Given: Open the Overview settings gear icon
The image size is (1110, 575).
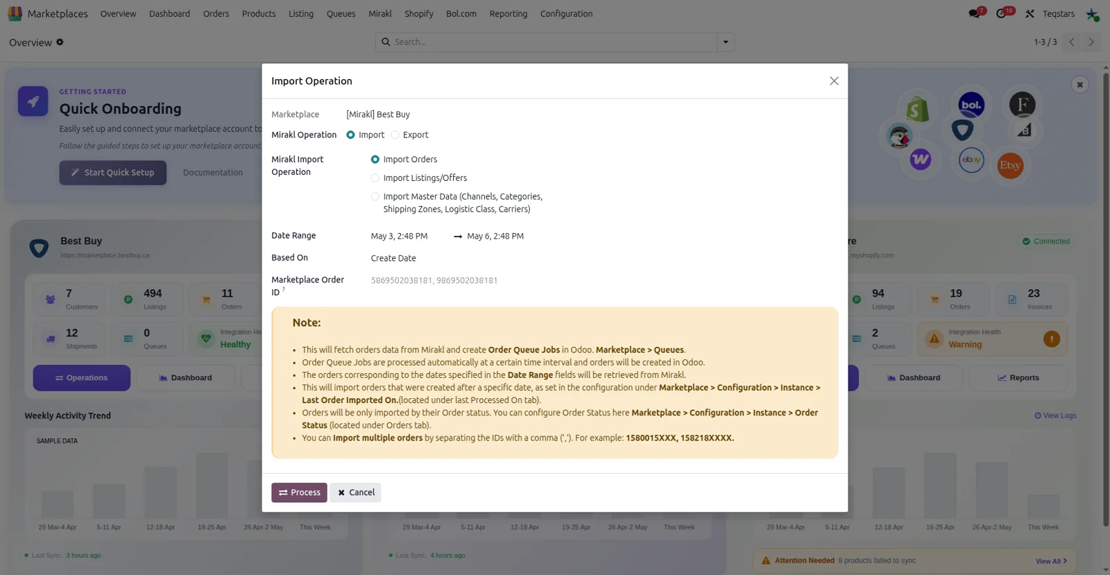Looking at the screenshot, I should (x=60, y=42).
